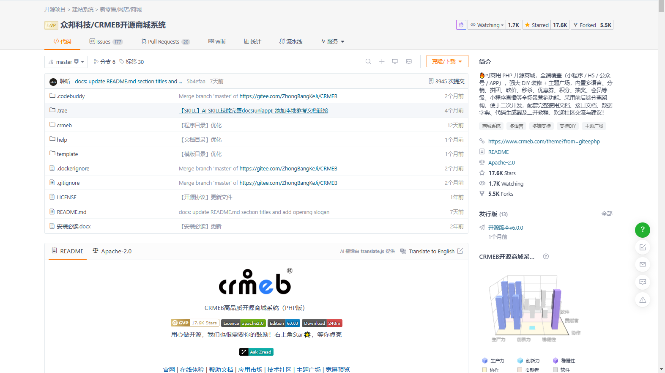This screenshot has height=373, width=665.
Task: Open the README.md file
Action: [71, 212]
